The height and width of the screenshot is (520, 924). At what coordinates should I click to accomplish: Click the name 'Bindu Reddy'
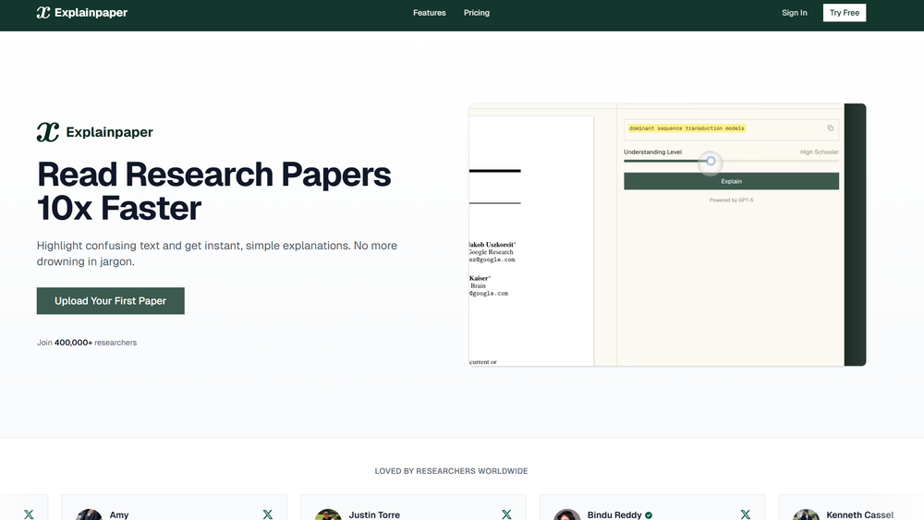[x=614, y=514]
